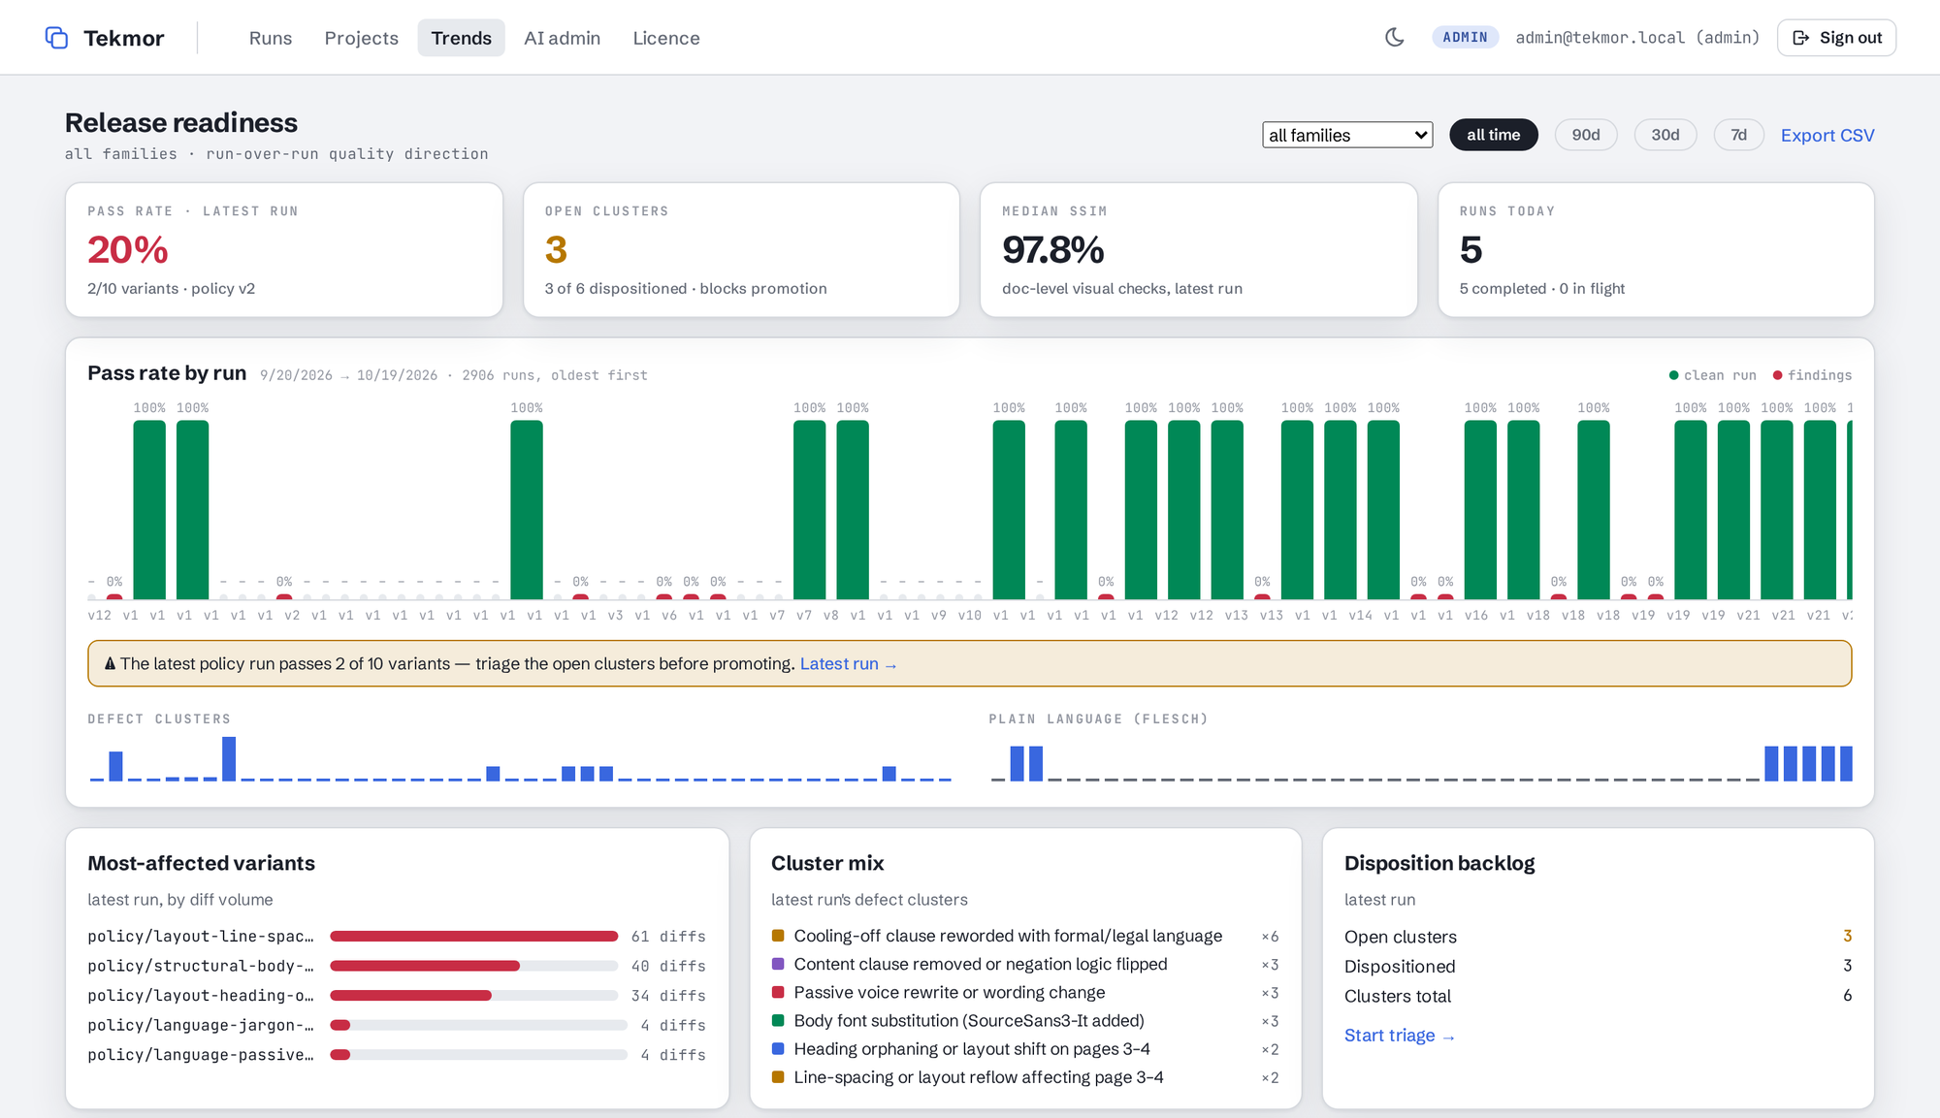Open the Open clusters card

point(741,250)
